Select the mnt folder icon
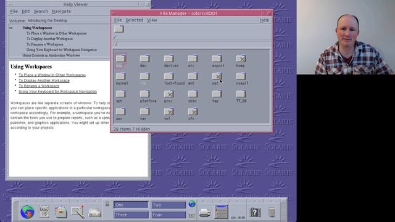Image resolution: width=395 pixels, height=222 pixels. click(193, 76)
